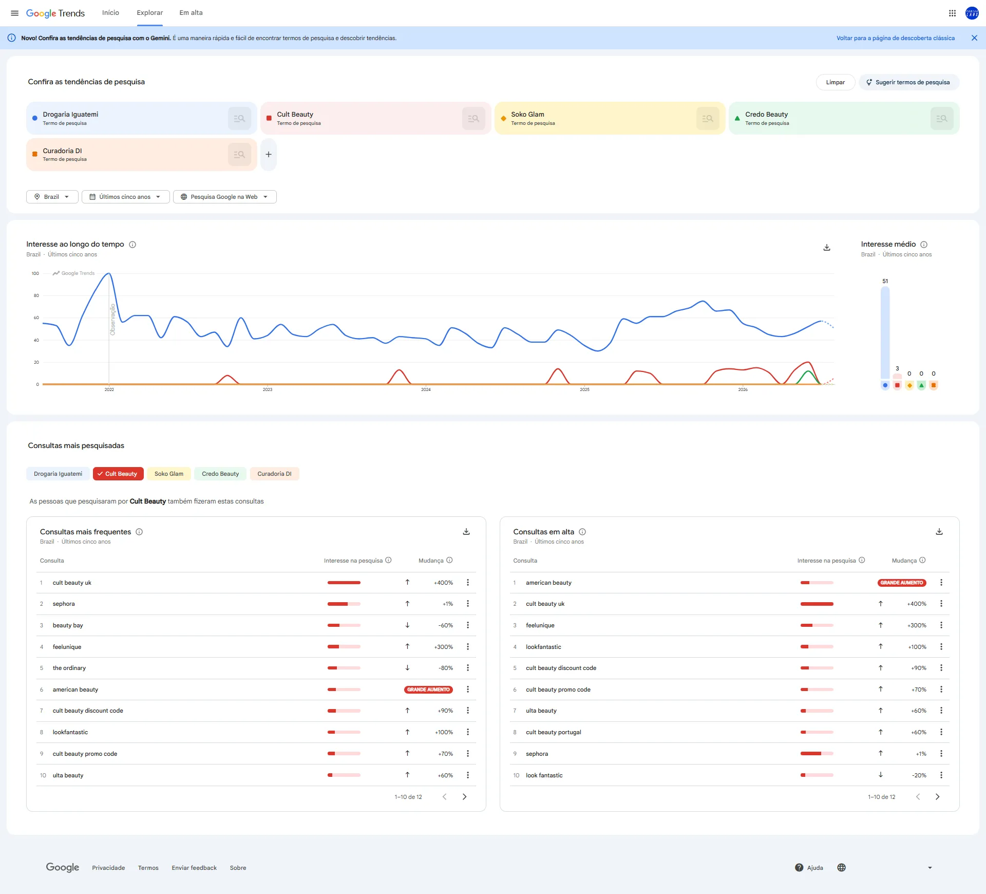Open options for the ordinary query
This screenshot has width=986, height=894.
point(468,667)
